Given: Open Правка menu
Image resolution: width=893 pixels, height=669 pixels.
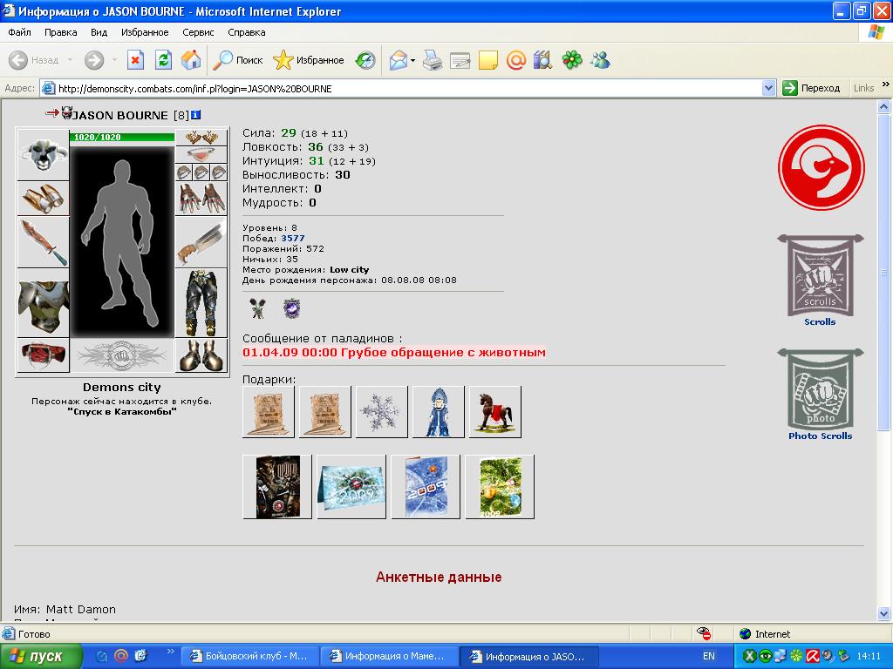Looking at the screenshot, I should (60, 32).
